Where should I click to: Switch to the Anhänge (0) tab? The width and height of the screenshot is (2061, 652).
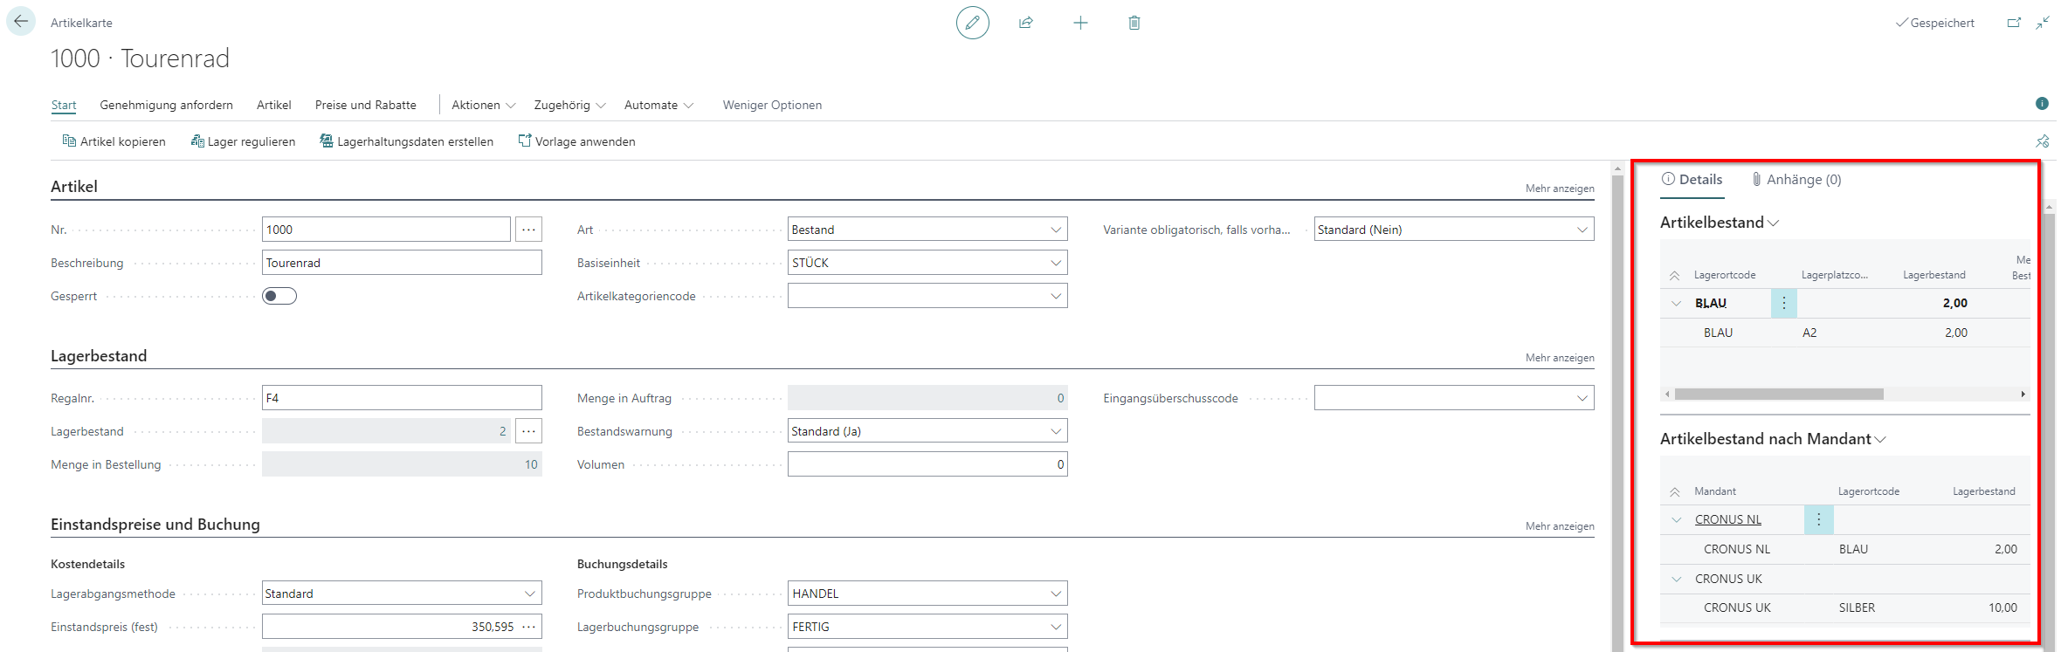click(1796, 180)
